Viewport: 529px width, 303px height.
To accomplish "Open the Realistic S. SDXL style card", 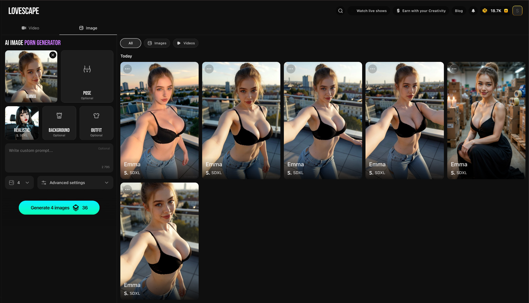I will [x=22, y=123].
